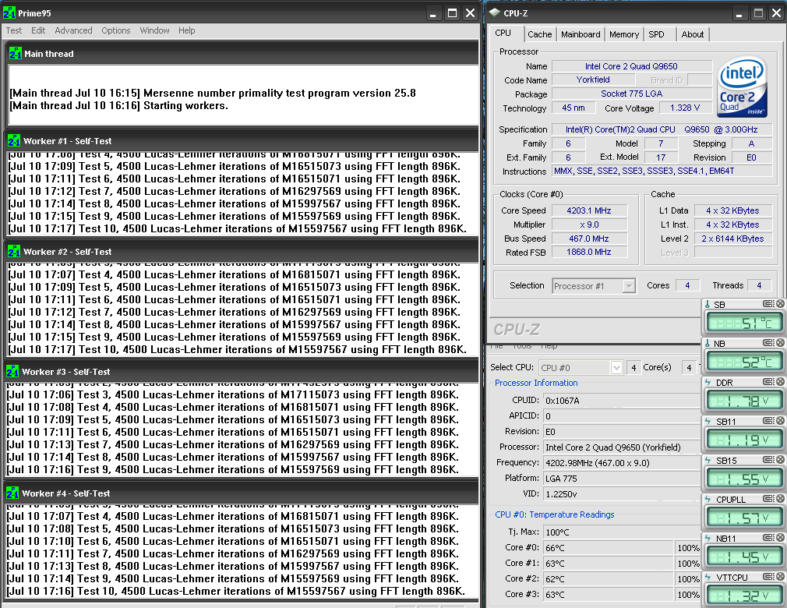Click the lightning icon on the VTTCPU gadget
This screenshot has width=787, height=608.
point(708,578)
